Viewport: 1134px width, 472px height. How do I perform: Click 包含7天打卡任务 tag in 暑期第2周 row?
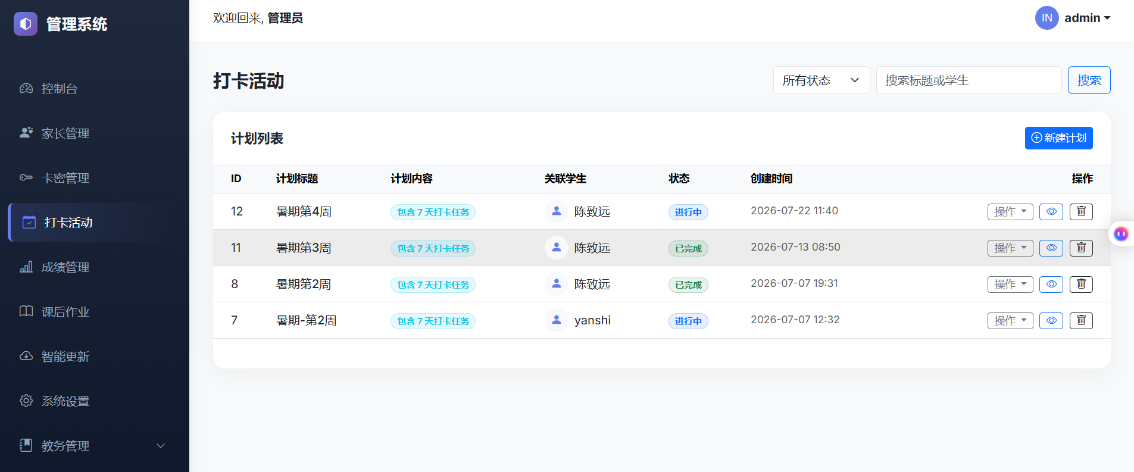point(433,285)
